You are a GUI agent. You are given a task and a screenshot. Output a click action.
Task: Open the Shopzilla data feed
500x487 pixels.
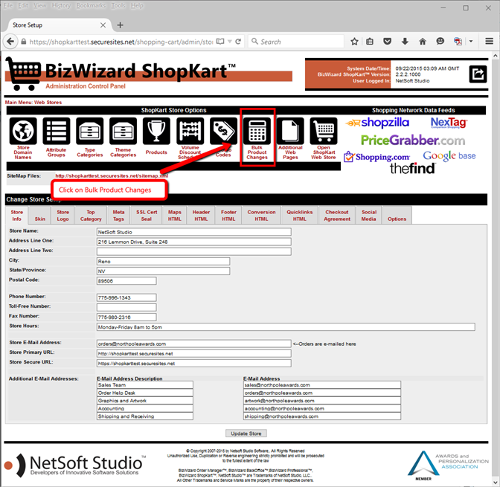tap(377, 123)
